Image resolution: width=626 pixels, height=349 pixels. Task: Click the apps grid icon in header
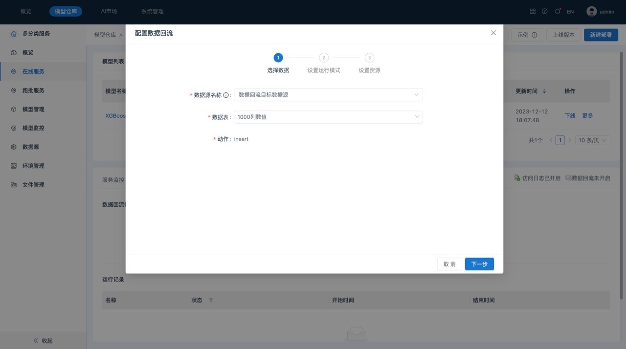[x=533, y=11]
